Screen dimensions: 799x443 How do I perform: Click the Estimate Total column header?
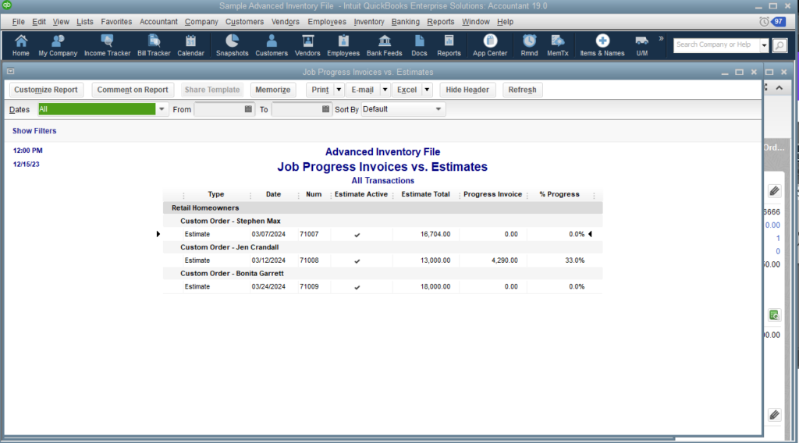pyautogui.click(x=425, y=194)
